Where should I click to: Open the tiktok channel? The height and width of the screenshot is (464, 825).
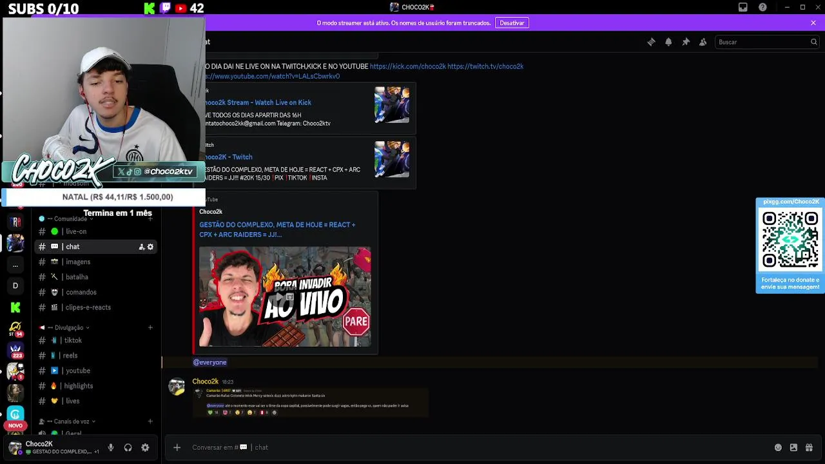97,340
